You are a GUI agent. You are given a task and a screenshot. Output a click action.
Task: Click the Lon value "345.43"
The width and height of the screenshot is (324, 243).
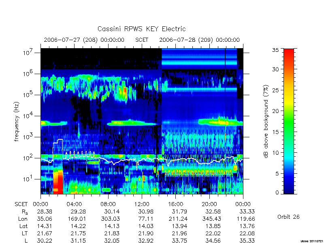[212, 219]
